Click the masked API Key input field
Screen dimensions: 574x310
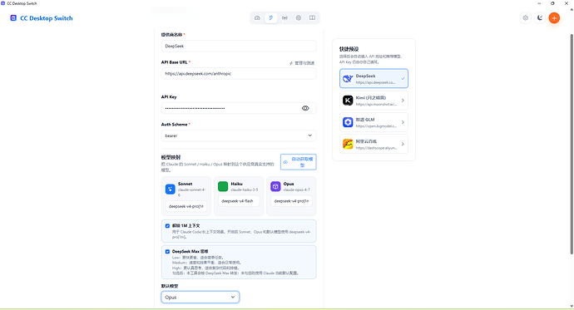coord(239,108)
